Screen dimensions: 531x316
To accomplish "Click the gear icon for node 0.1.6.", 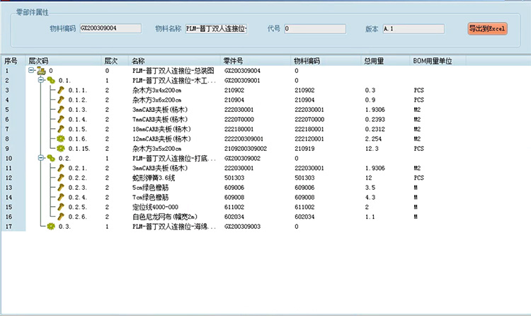I will click(62, 139).
